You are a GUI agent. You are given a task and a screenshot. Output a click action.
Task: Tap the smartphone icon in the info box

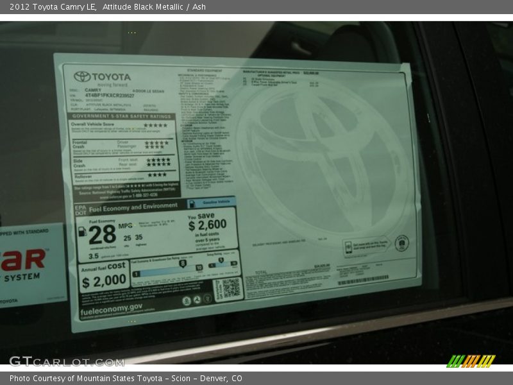pos(348,246)
